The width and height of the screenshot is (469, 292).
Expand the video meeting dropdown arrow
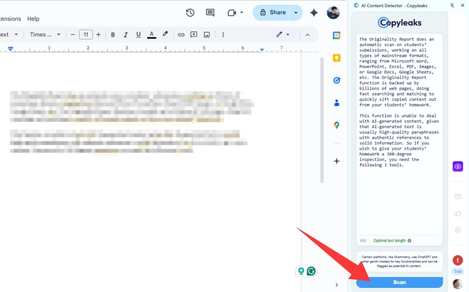click(242, 12)
